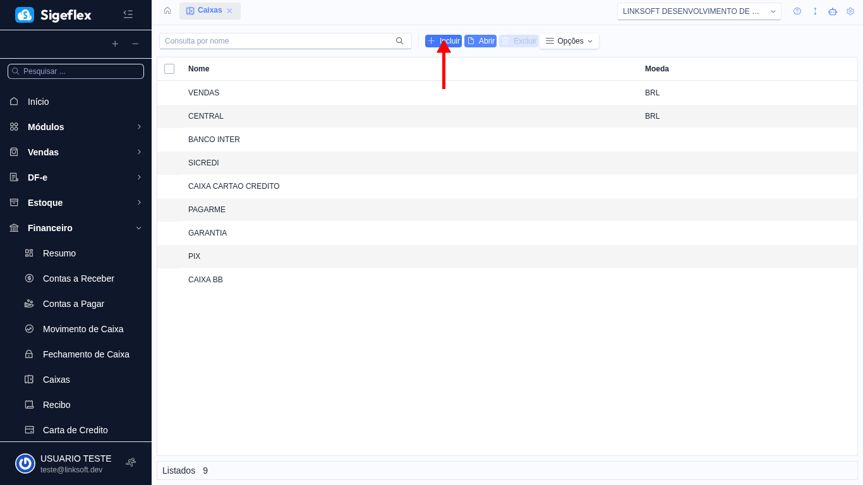
Task: Click the user switch icon beside USUARIO TESTE
Action: pos(131,462)
